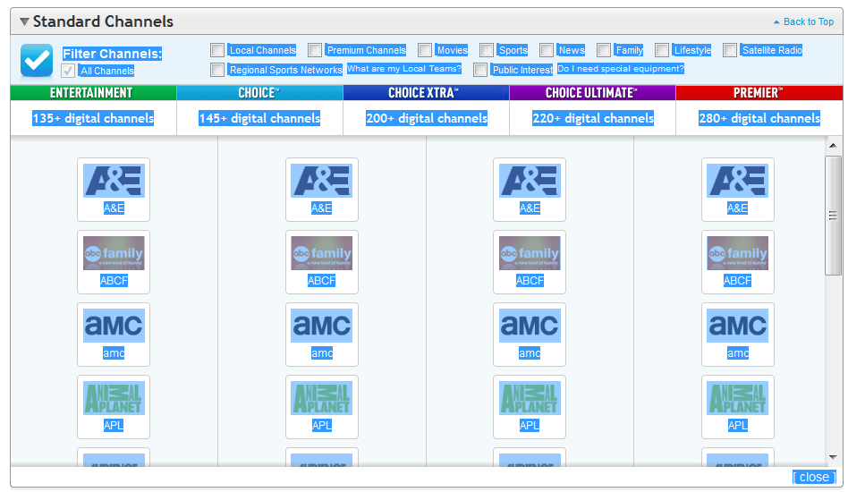Check the News filter checkbox
848x492 pixels.
[x=547, y=50]
